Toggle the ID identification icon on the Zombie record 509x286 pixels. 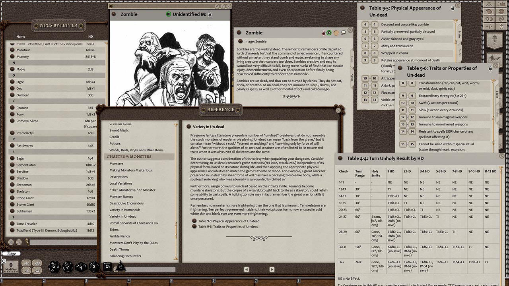coord(329,33)
